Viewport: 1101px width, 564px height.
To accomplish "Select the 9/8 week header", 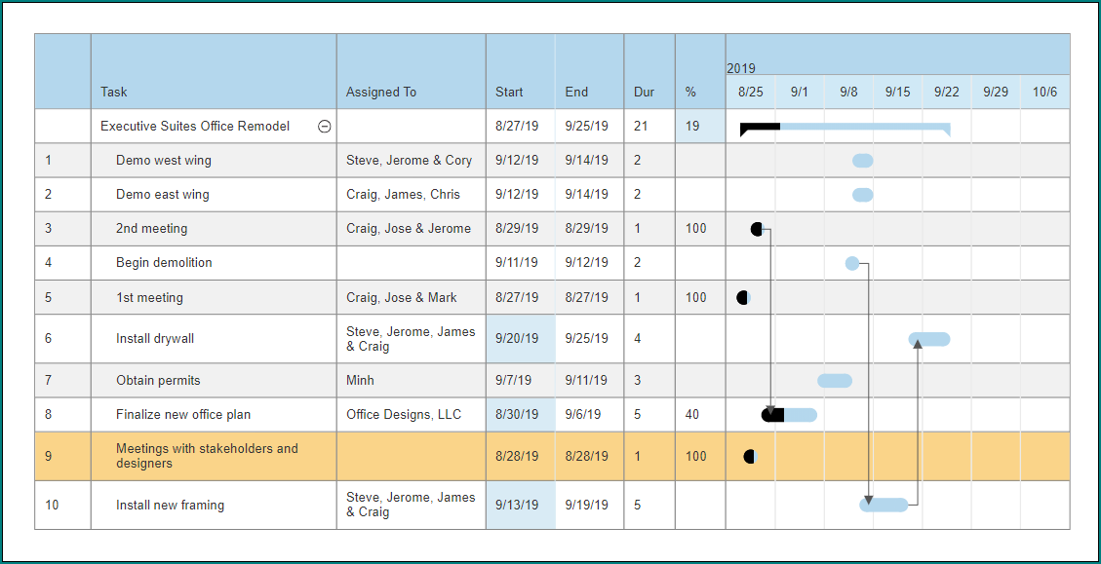I will 848,92.
